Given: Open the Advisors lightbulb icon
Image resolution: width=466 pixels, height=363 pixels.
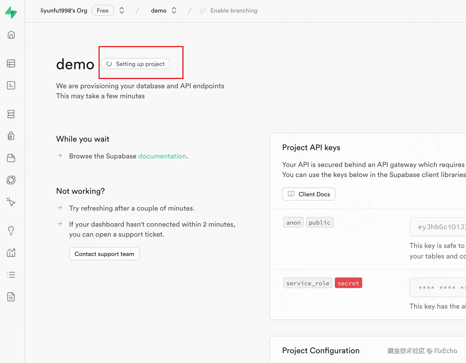Looking at the screenshot, I should tap(11, 231).
